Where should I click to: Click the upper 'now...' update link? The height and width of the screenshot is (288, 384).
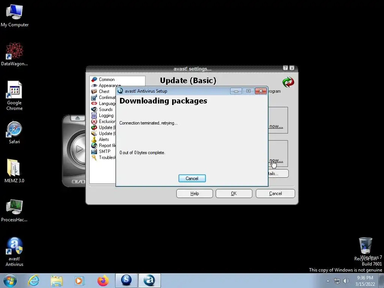click(276, 126)
